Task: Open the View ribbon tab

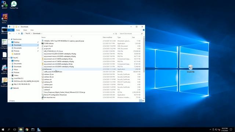Action: coord(32,30)
